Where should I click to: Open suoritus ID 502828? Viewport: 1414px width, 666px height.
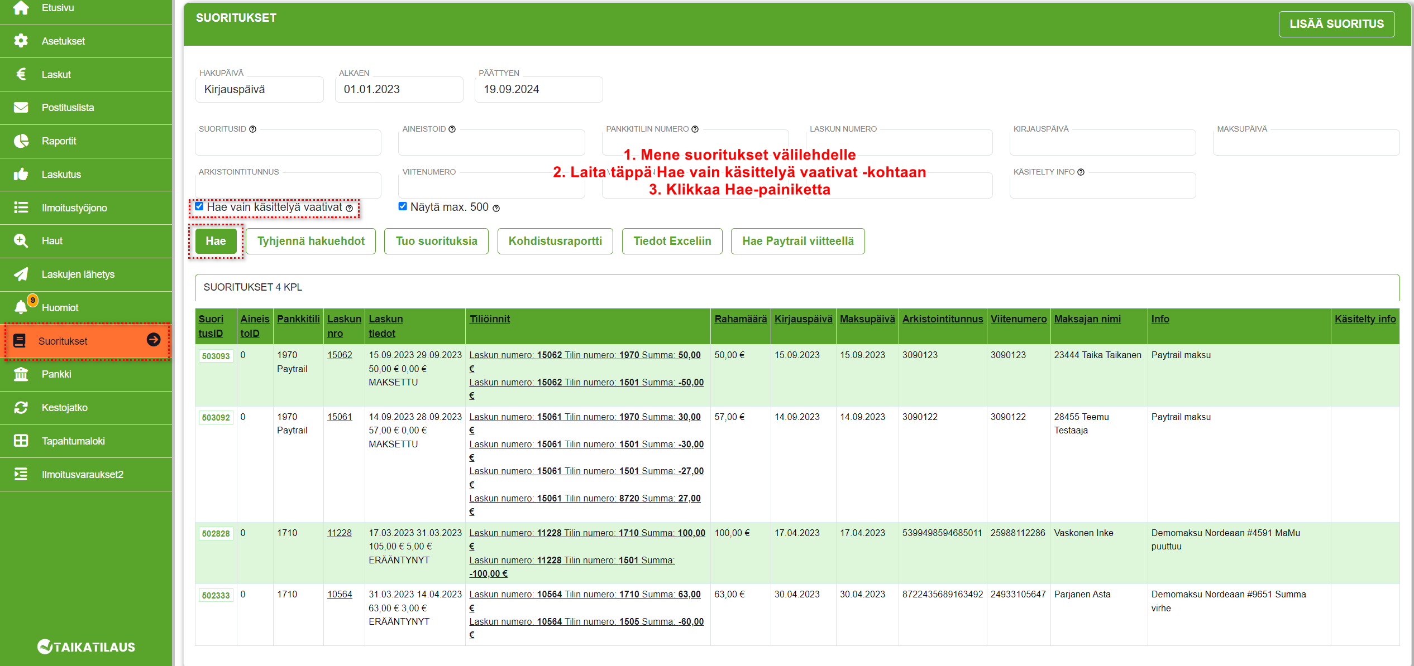(216, 533)
